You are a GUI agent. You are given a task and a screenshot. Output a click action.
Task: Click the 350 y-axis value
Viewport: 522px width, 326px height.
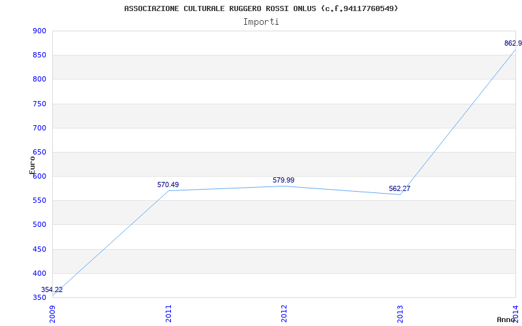(39, 298)
